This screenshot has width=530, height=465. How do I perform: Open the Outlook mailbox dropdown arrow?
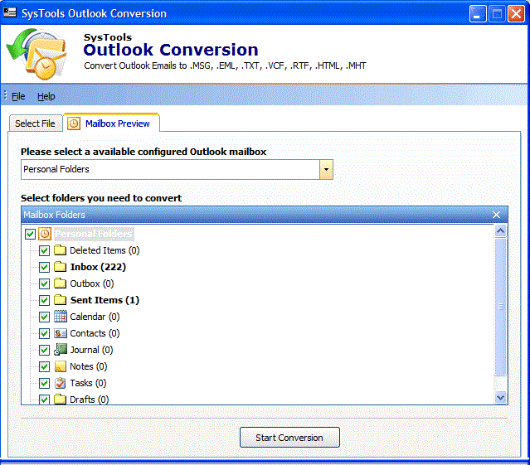tap(326, 169)
